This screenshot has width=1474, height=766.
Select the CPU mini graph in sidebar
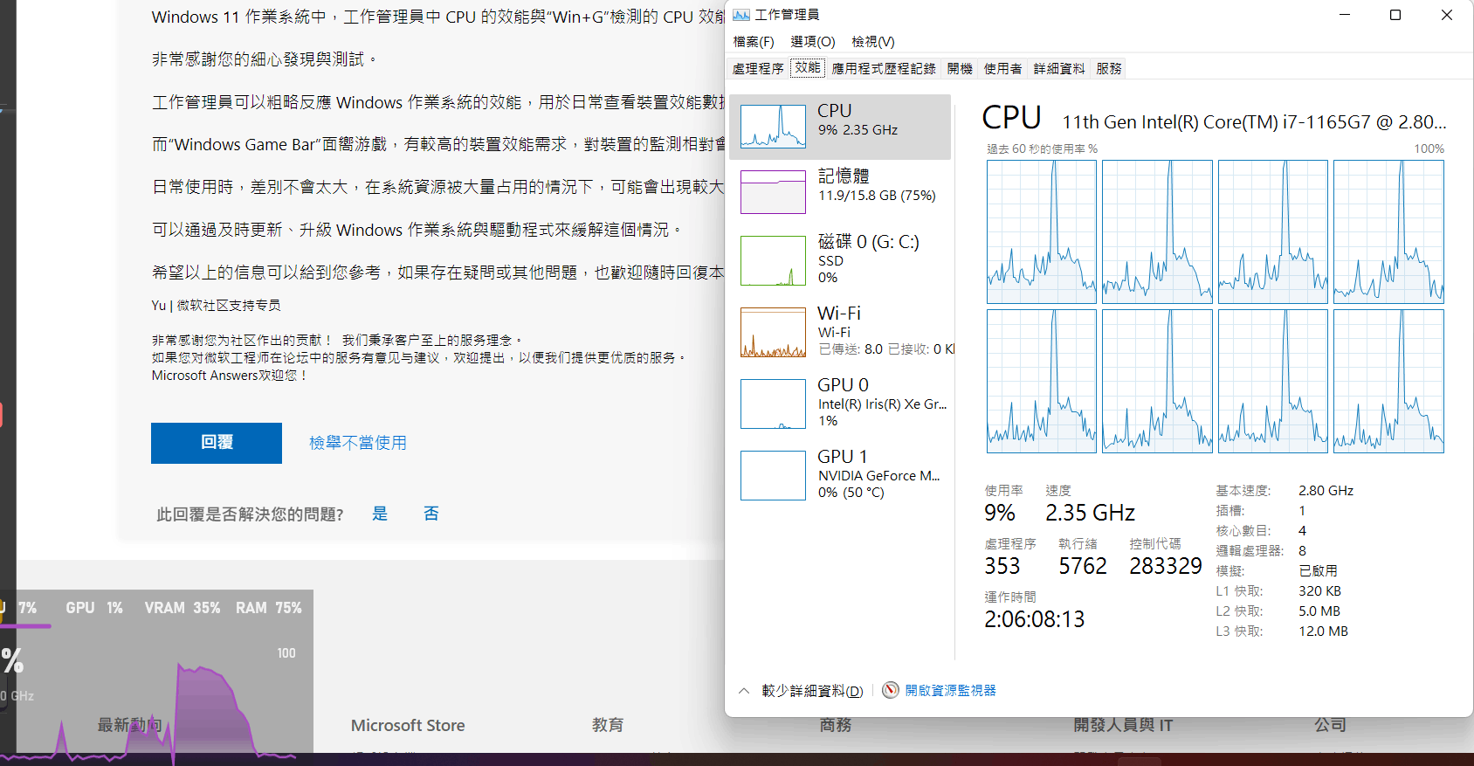tap(773, 127)
